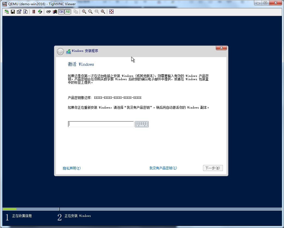Close the TightVNC Viewer window
This screenshot has width=284, height=228.
coord(276,3)
